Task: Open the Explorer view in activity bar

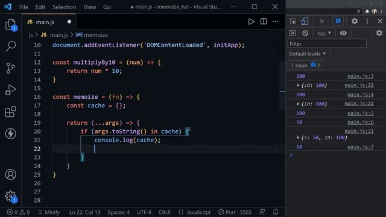Action: click(11, 25)
